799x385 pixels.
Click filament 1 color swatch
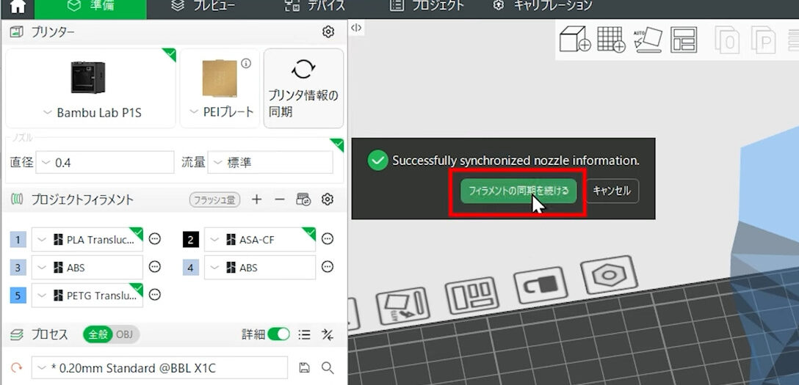(x=18, y=240)
